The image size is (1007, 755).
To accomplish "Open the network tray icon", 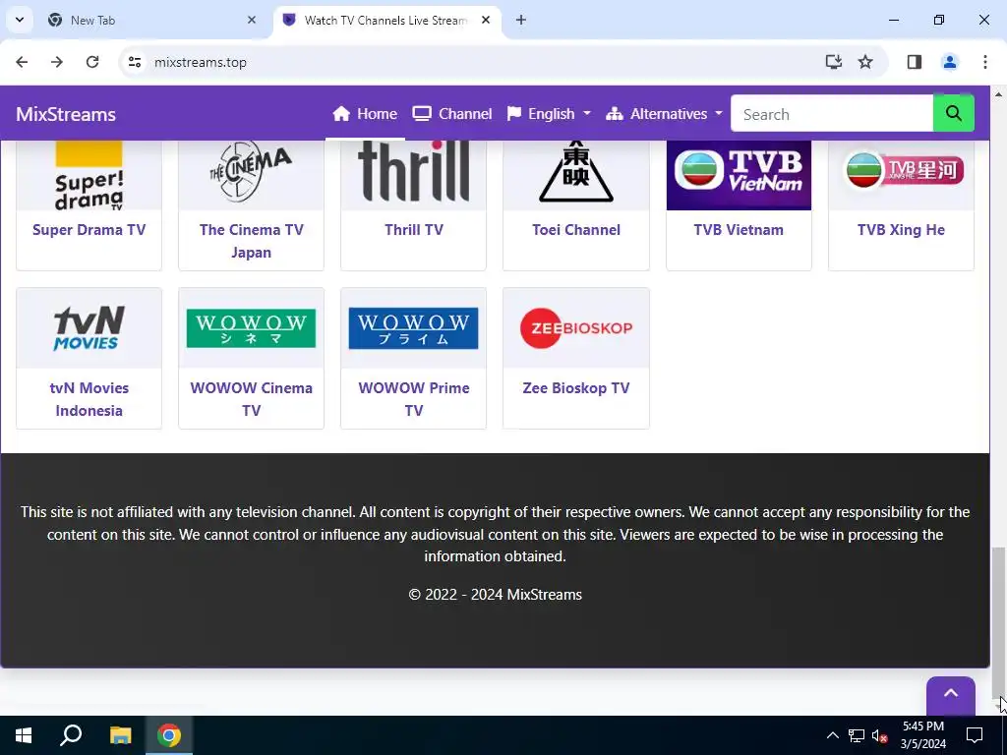I will (x=857, y=735).
